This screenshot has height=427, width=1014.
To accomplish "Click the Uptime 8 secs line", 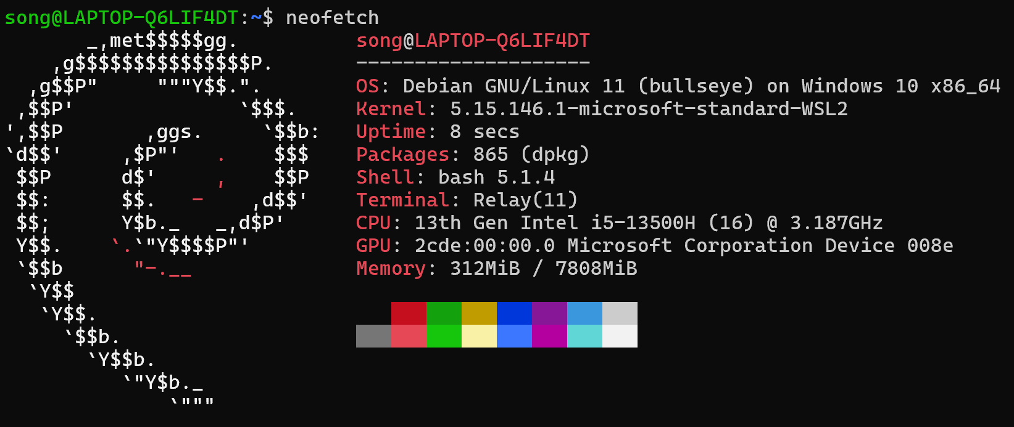I will (438, 132).
